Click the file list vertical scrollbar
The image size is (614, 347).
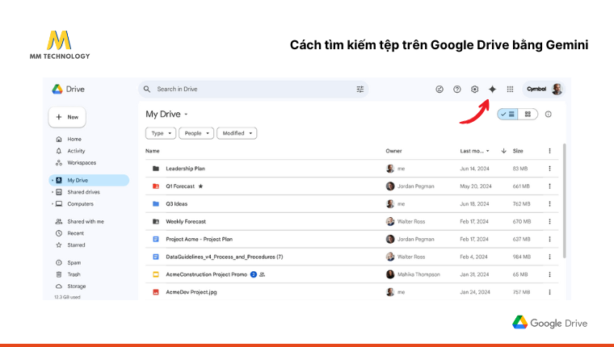[x=564, y=201]
